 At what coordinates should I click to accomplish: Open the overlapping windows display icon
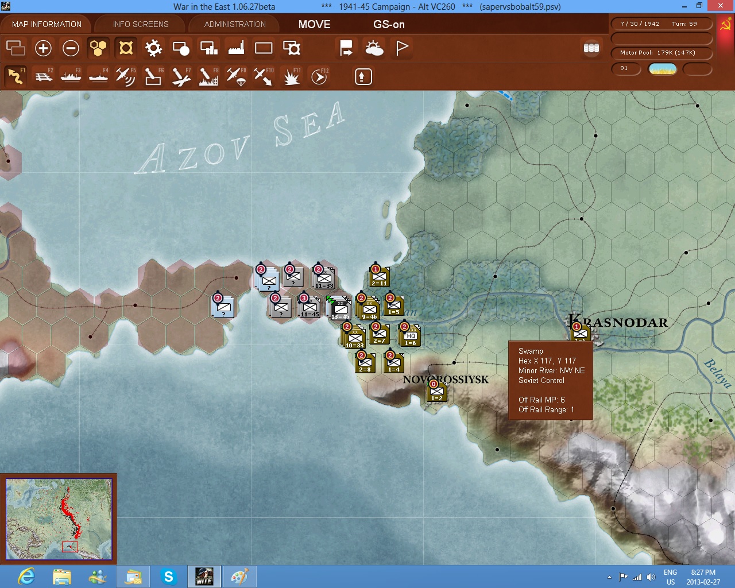click(16, 48)
